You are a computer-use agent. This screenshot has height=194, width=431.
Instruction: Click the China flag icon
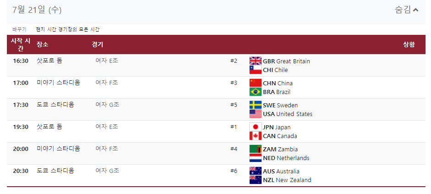(x=256, y=83)
